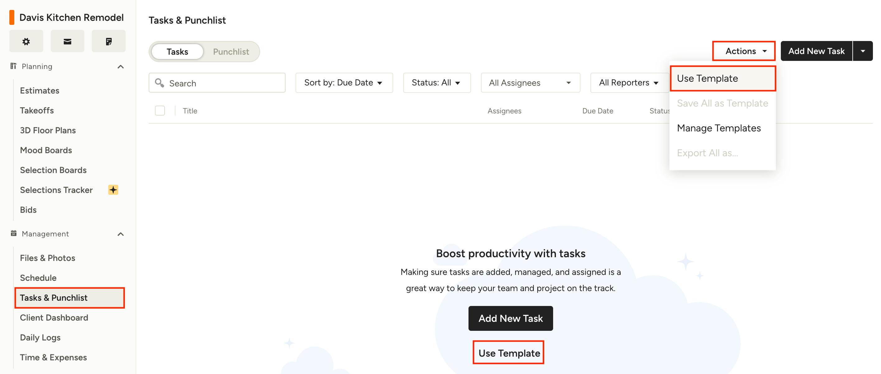The image size is (881, 374).
Task: Open the All Assignees dropdown
Action: tap(530, 83)
